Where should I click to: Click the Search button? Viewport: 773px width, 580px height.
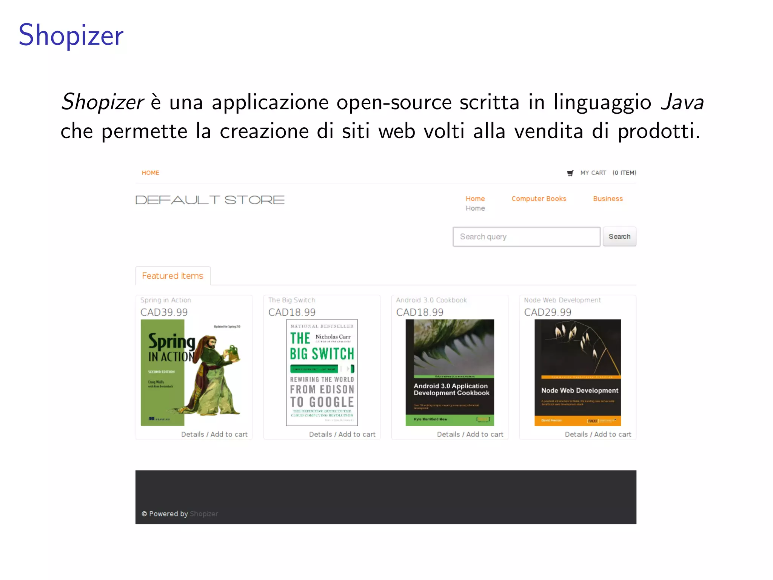click(x=619, y=237)
